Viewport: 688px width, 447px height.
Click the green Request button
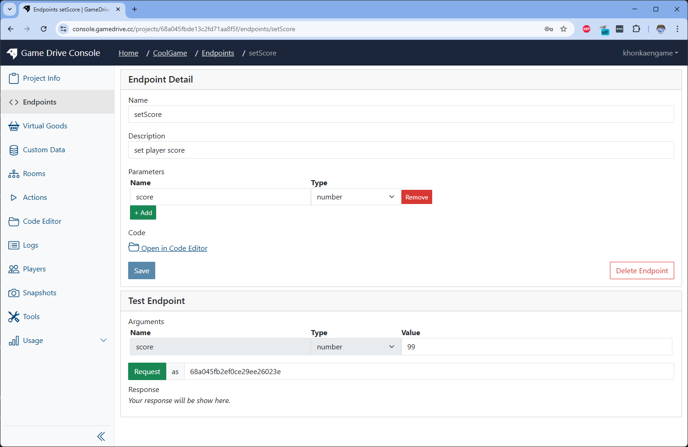(147, 372)
